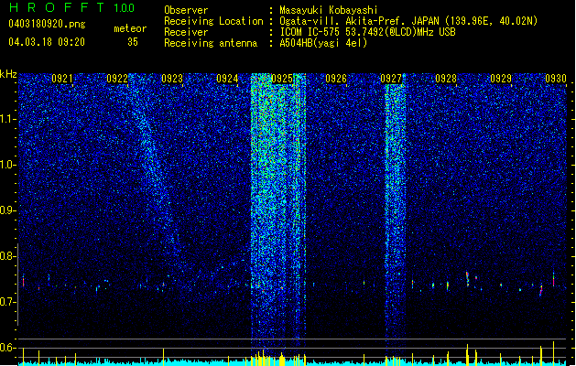Click the 0924 time marker

(227, 79)
